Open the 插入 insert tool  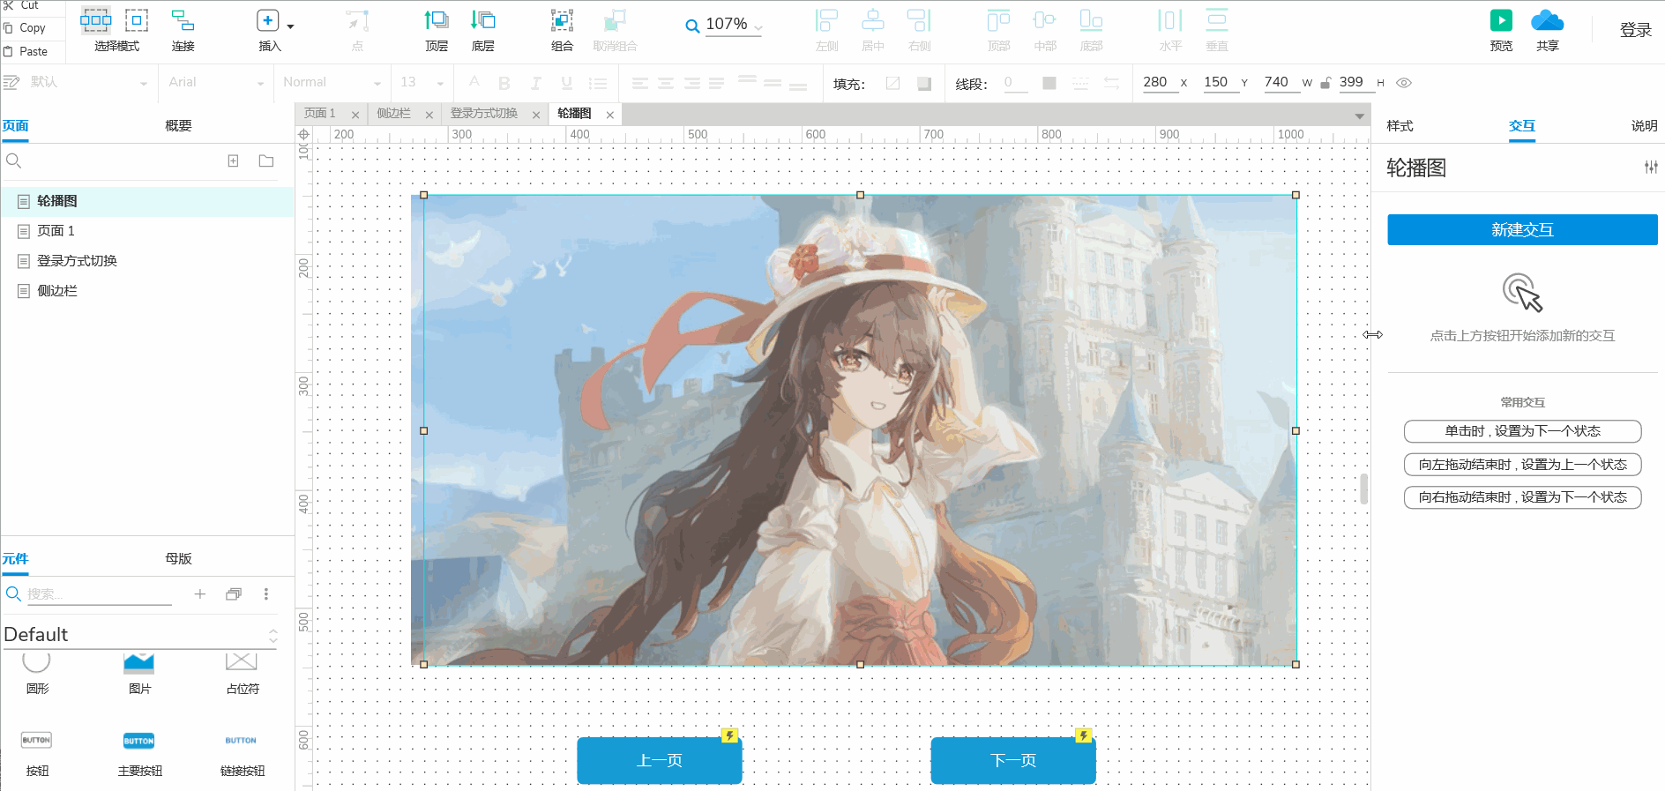click(268, 20)
